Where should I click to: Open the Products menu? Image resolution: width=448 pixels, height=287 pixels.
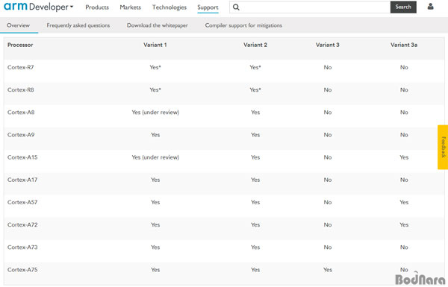point(97,7)
